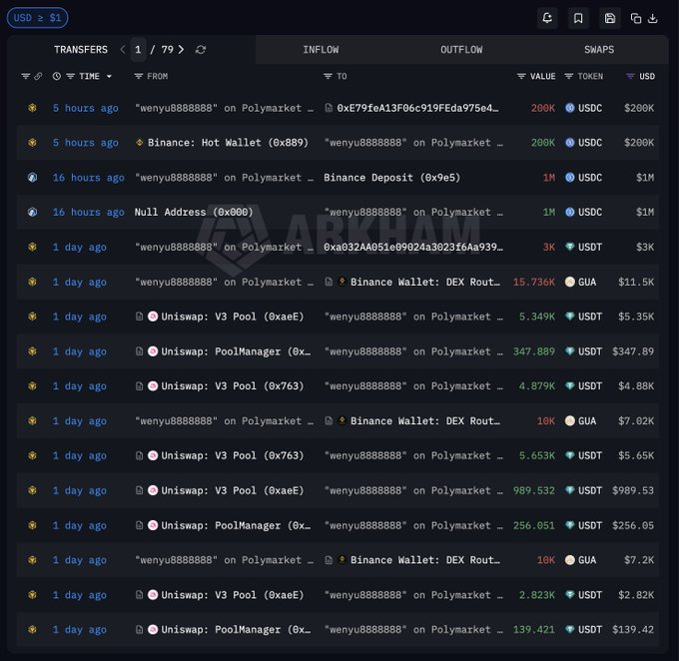The image size is (679, 661).
Task: Open Uniswap: V3 Pool (0x763) in $4.88K row
Action: [x=232, y=386]
